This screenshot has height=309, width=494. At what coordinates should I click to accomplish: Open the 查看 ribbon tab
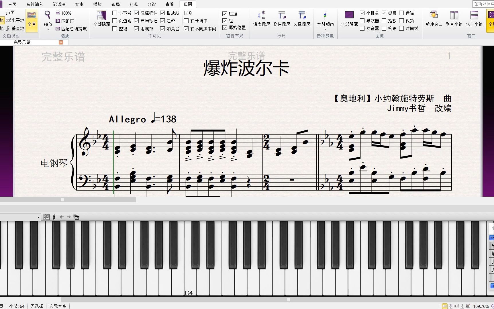(170, 4)
